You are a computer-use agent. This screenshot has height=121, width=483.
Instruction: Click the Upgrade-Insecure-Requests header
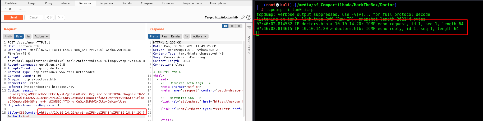[34, 105]
